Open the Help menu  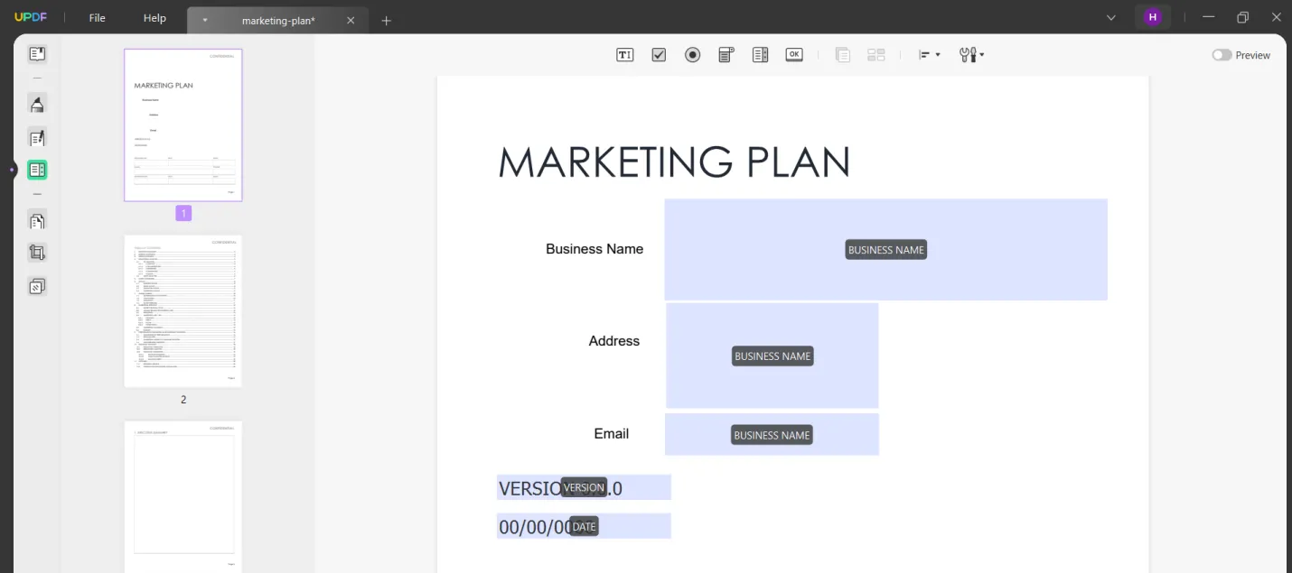click(154, 18)
